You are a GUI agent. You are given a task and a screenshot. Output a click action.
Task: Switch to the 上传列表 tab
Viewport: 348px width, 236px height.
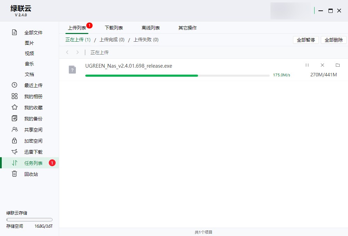(x=77, y=28)
